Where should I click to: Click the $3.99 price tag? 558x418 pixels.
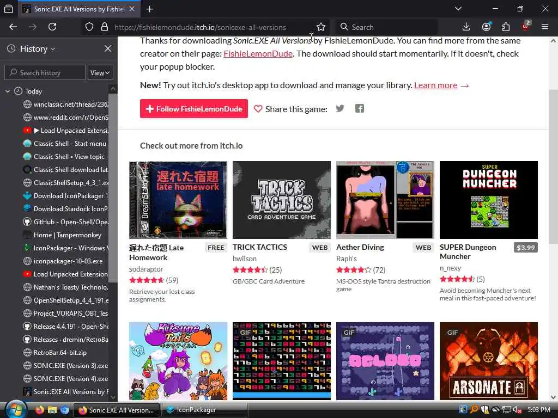[526, 248]
